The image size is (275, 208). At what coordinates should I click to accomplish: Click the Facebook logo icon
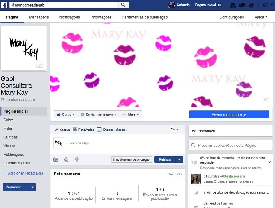tap(5, 5)
